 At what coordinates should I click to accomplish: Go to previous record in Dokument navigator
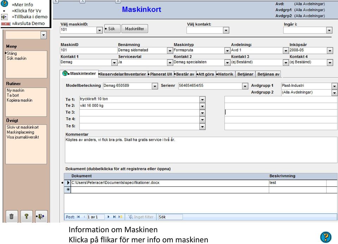[84, 217]
